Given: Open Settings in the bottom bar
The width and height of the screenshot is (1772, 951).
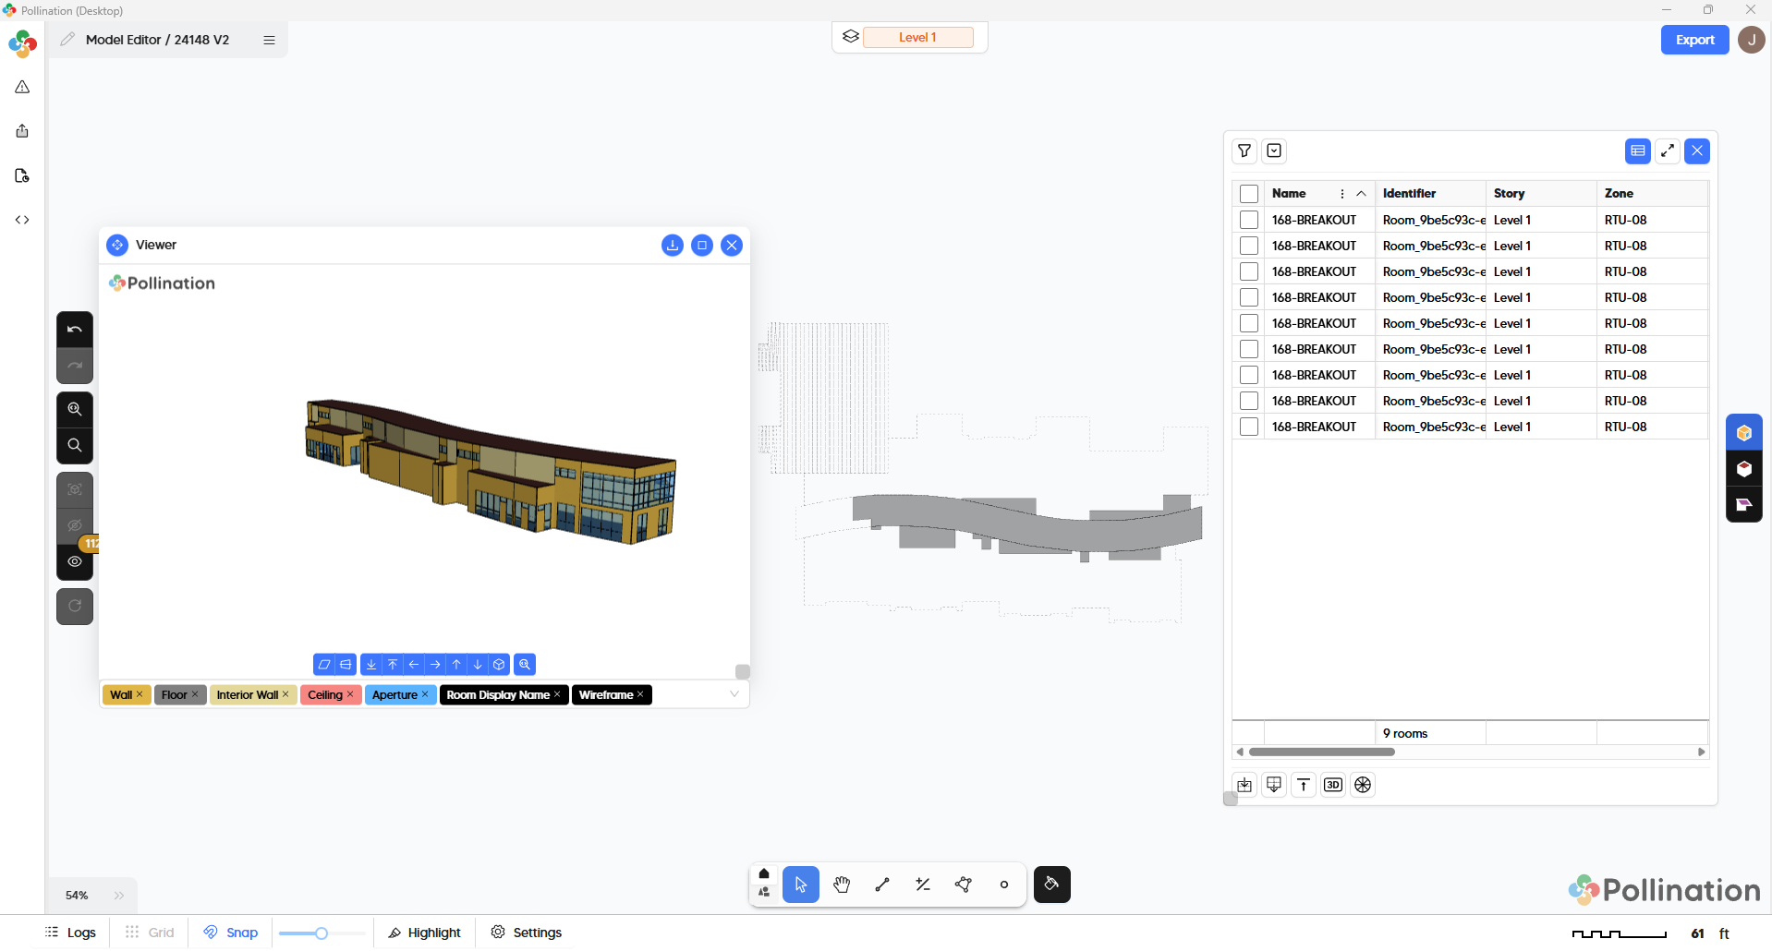Looking at the screenshot, I should coord(527,933).
